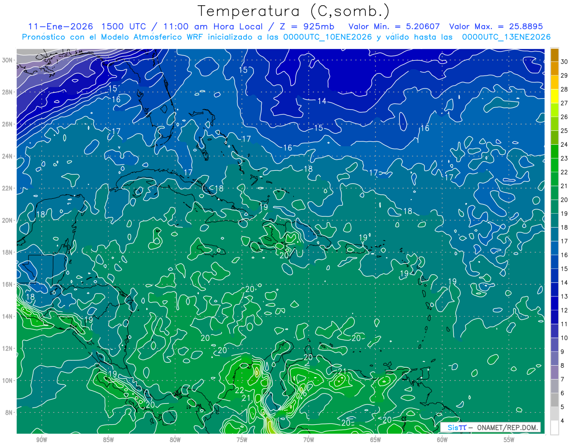The height and width of the screenshot is (446, 577).
Task: Click the '90W' longitude label
Action: click(41, 440)
